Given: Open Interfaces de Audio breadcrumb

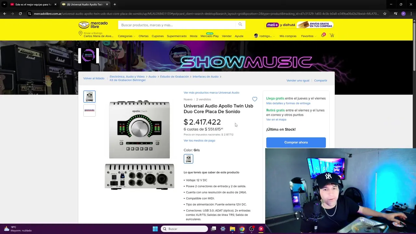Looking at the screenshot, I should pos(205,77).
